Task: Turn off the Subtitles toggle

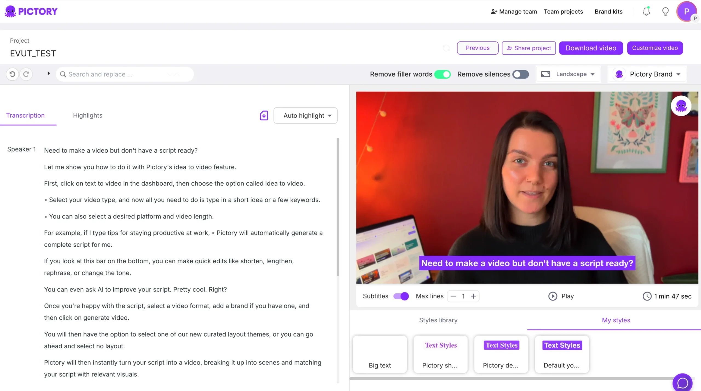Action: click(x=401, y=296)
